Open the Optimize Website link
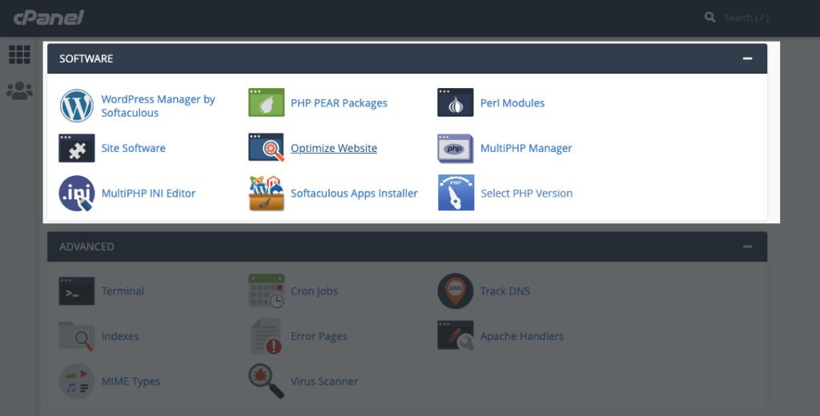 coord(334,149)
